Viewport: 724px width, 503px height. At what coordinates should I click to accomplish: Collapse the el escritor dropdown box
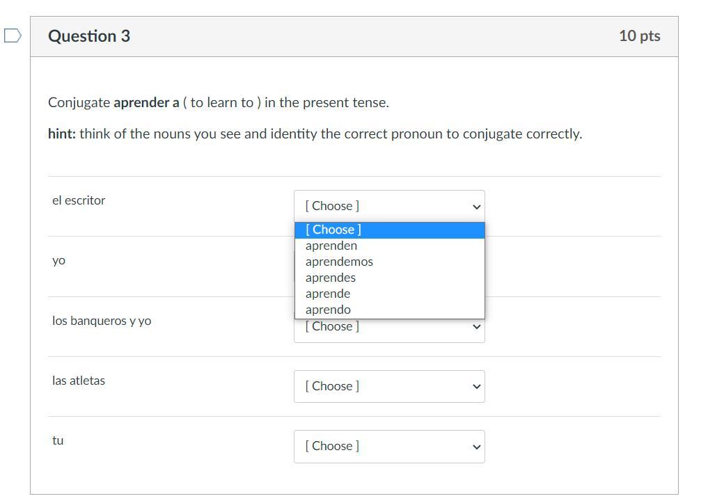pos(389,206)
